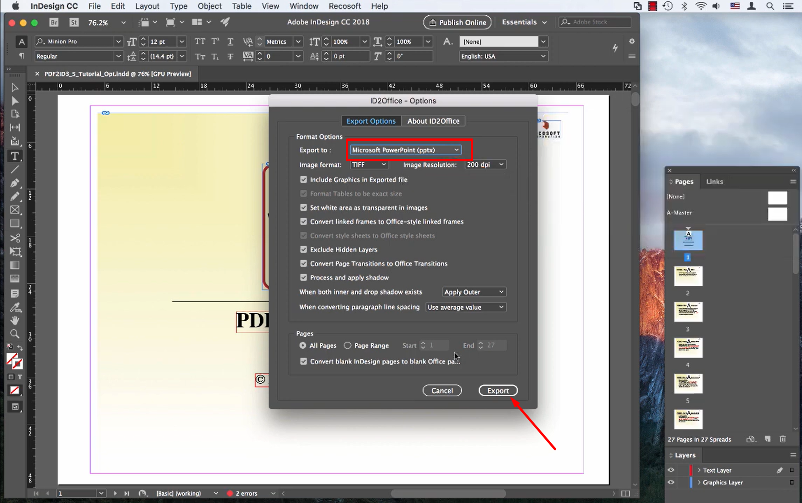Apply All Caps formatting
The width and height of the screenshot is (802, 503).
click(x=200, y=41)
